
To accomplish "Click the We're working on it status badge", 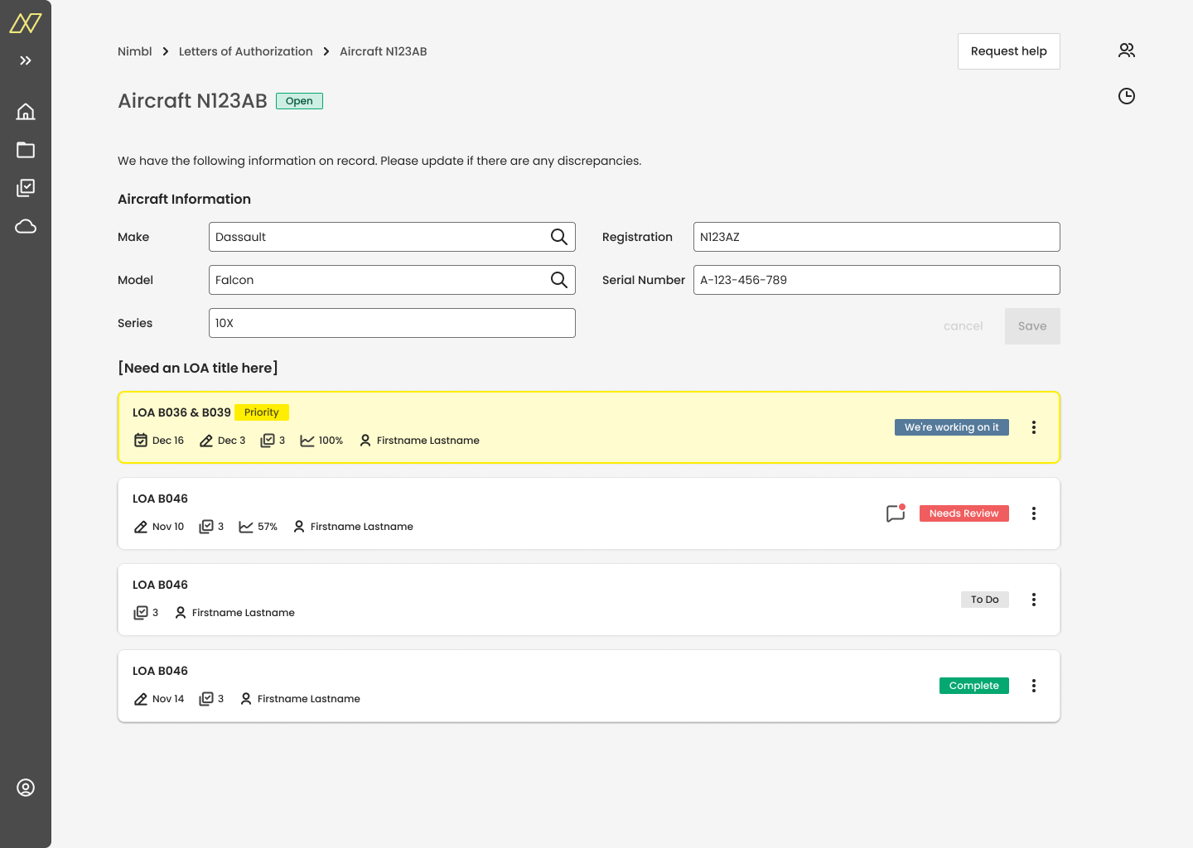I will [952, 427].
